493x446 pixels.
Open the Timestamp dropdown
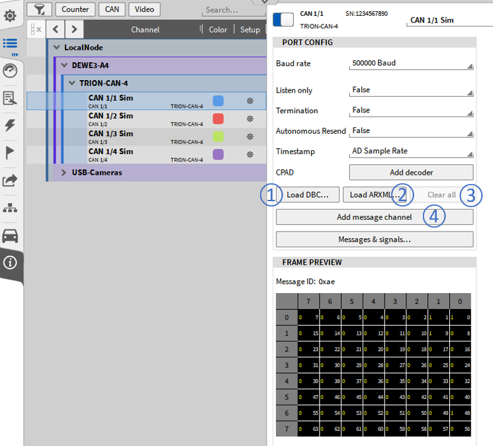pos(411,152)
